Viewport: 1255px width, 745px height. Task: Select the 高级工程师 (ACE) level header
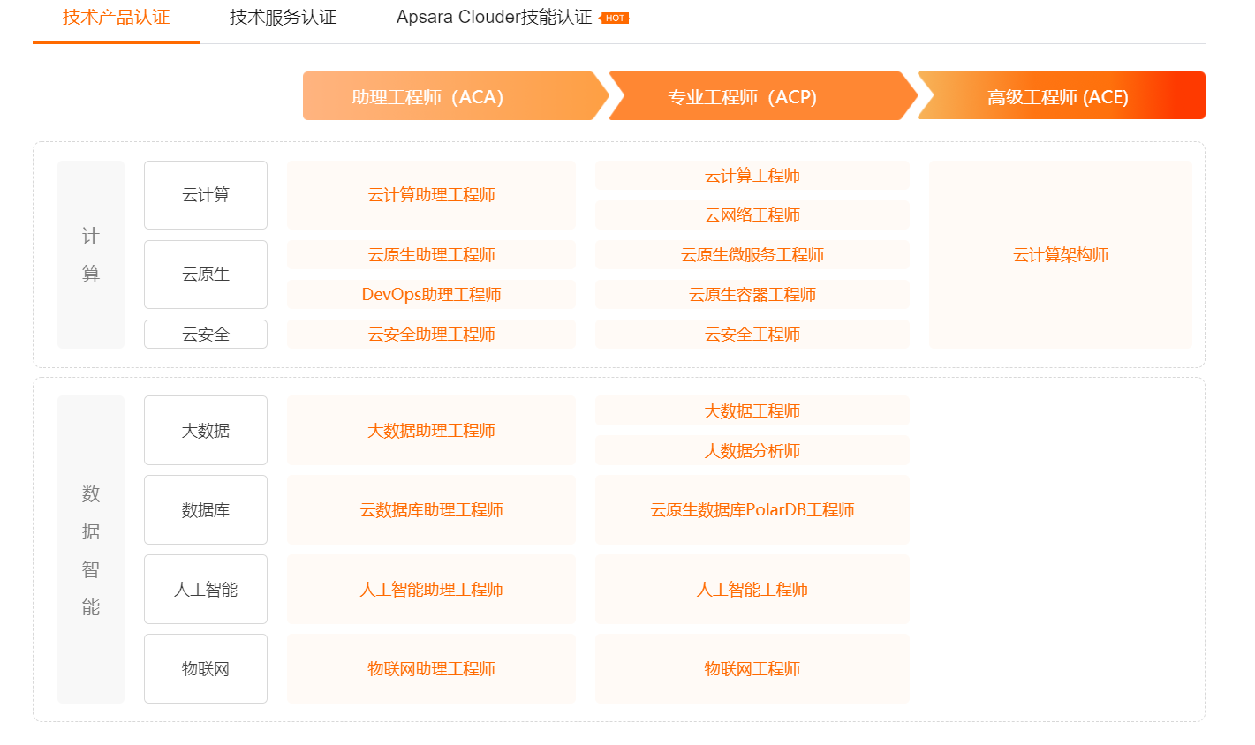[x=1062, y=96]
